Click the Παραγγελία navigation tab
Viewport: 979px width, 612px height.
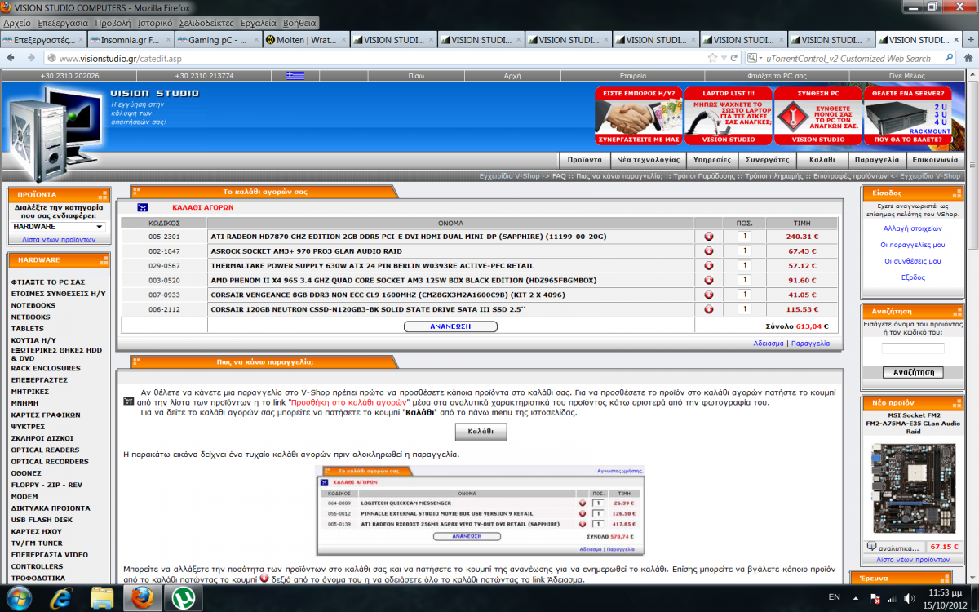tap(877, 160)
